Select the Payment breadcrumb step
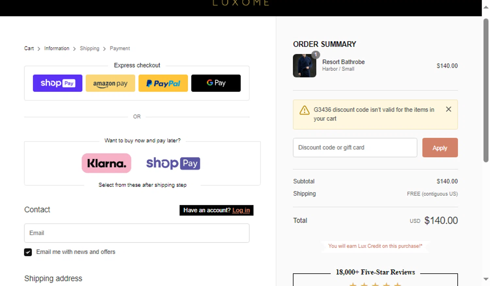490x286 pixels. 120,48
